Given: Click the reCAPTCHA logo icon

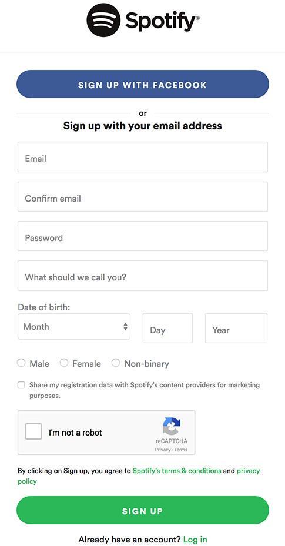Looking at the screenshot, I should (172, 427).
